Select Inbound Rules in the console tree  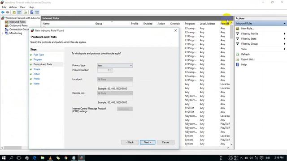[x=17, y=22]
